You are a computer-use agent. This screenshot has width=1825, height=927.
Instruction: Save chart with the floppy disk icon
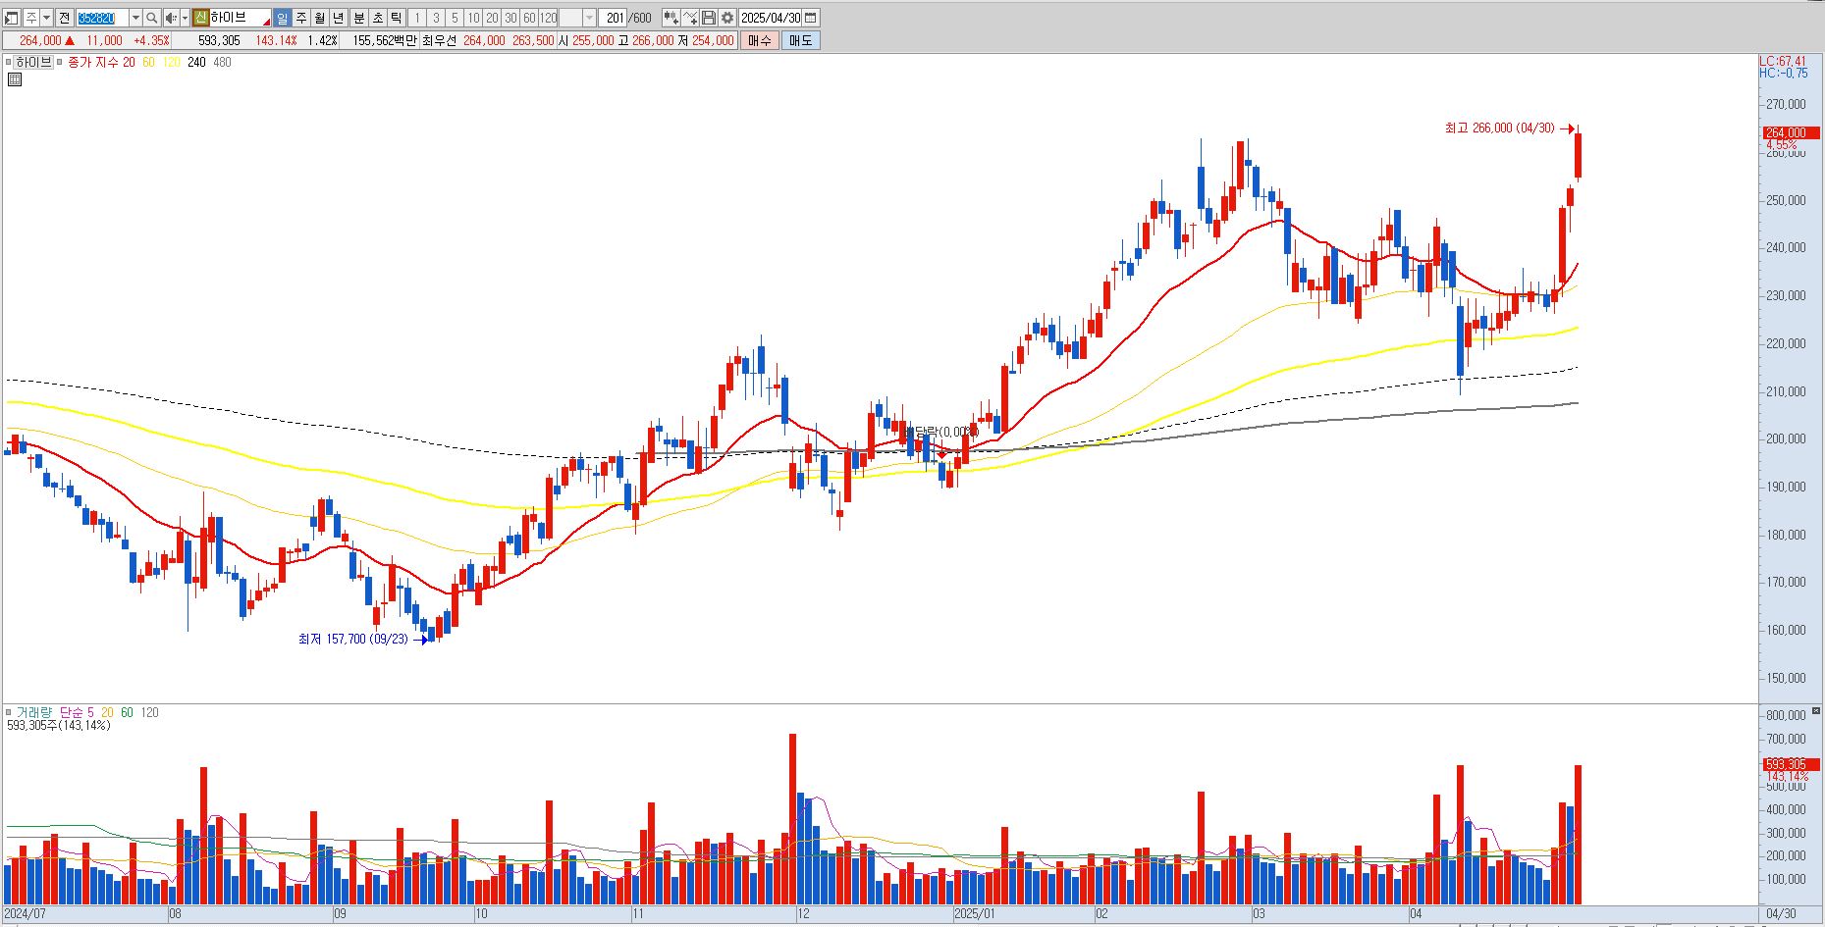pos(709,18)
